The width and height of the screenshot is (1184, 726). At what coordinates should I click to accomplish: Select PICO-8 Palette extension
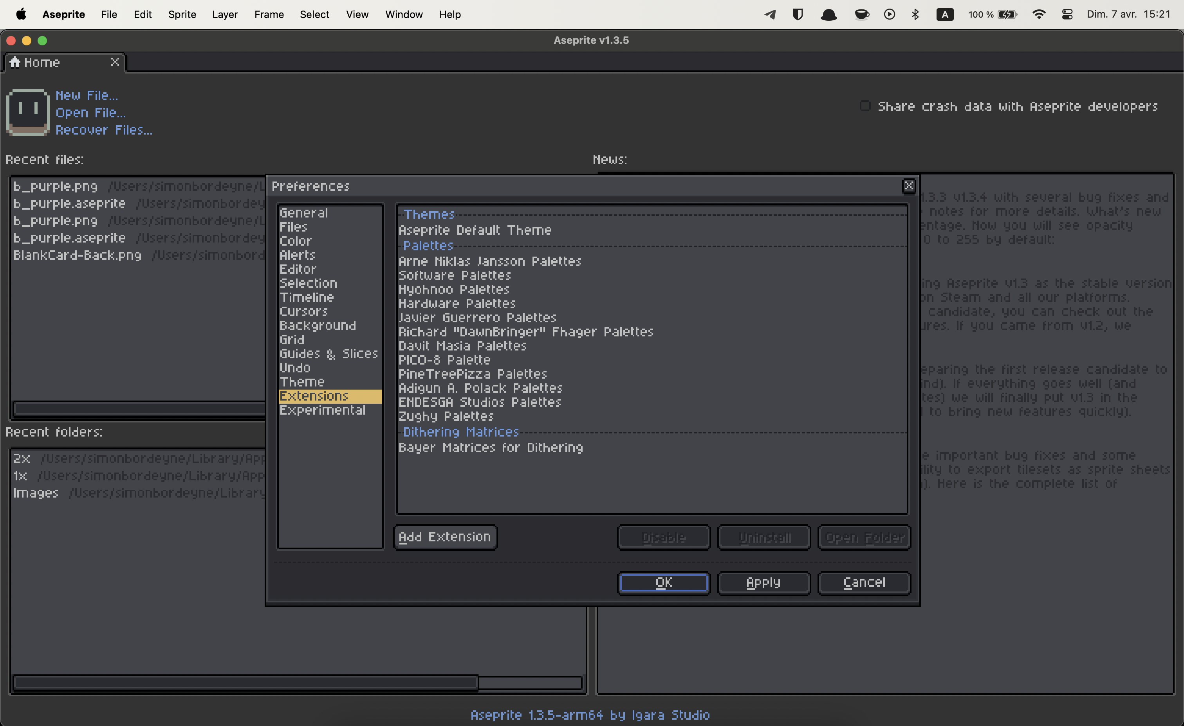point(444,359)
